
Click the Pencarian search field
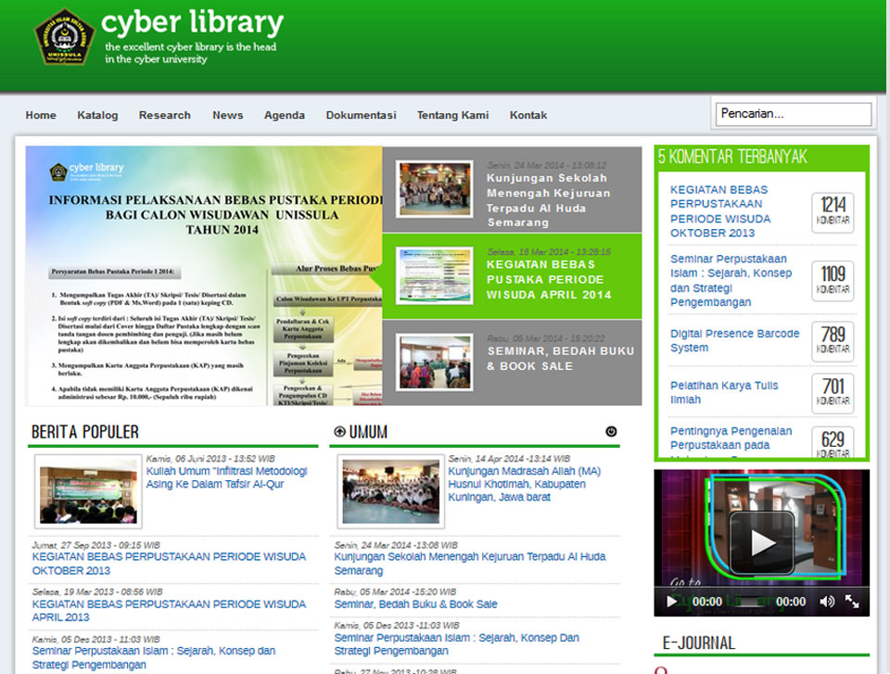(793, 114)
